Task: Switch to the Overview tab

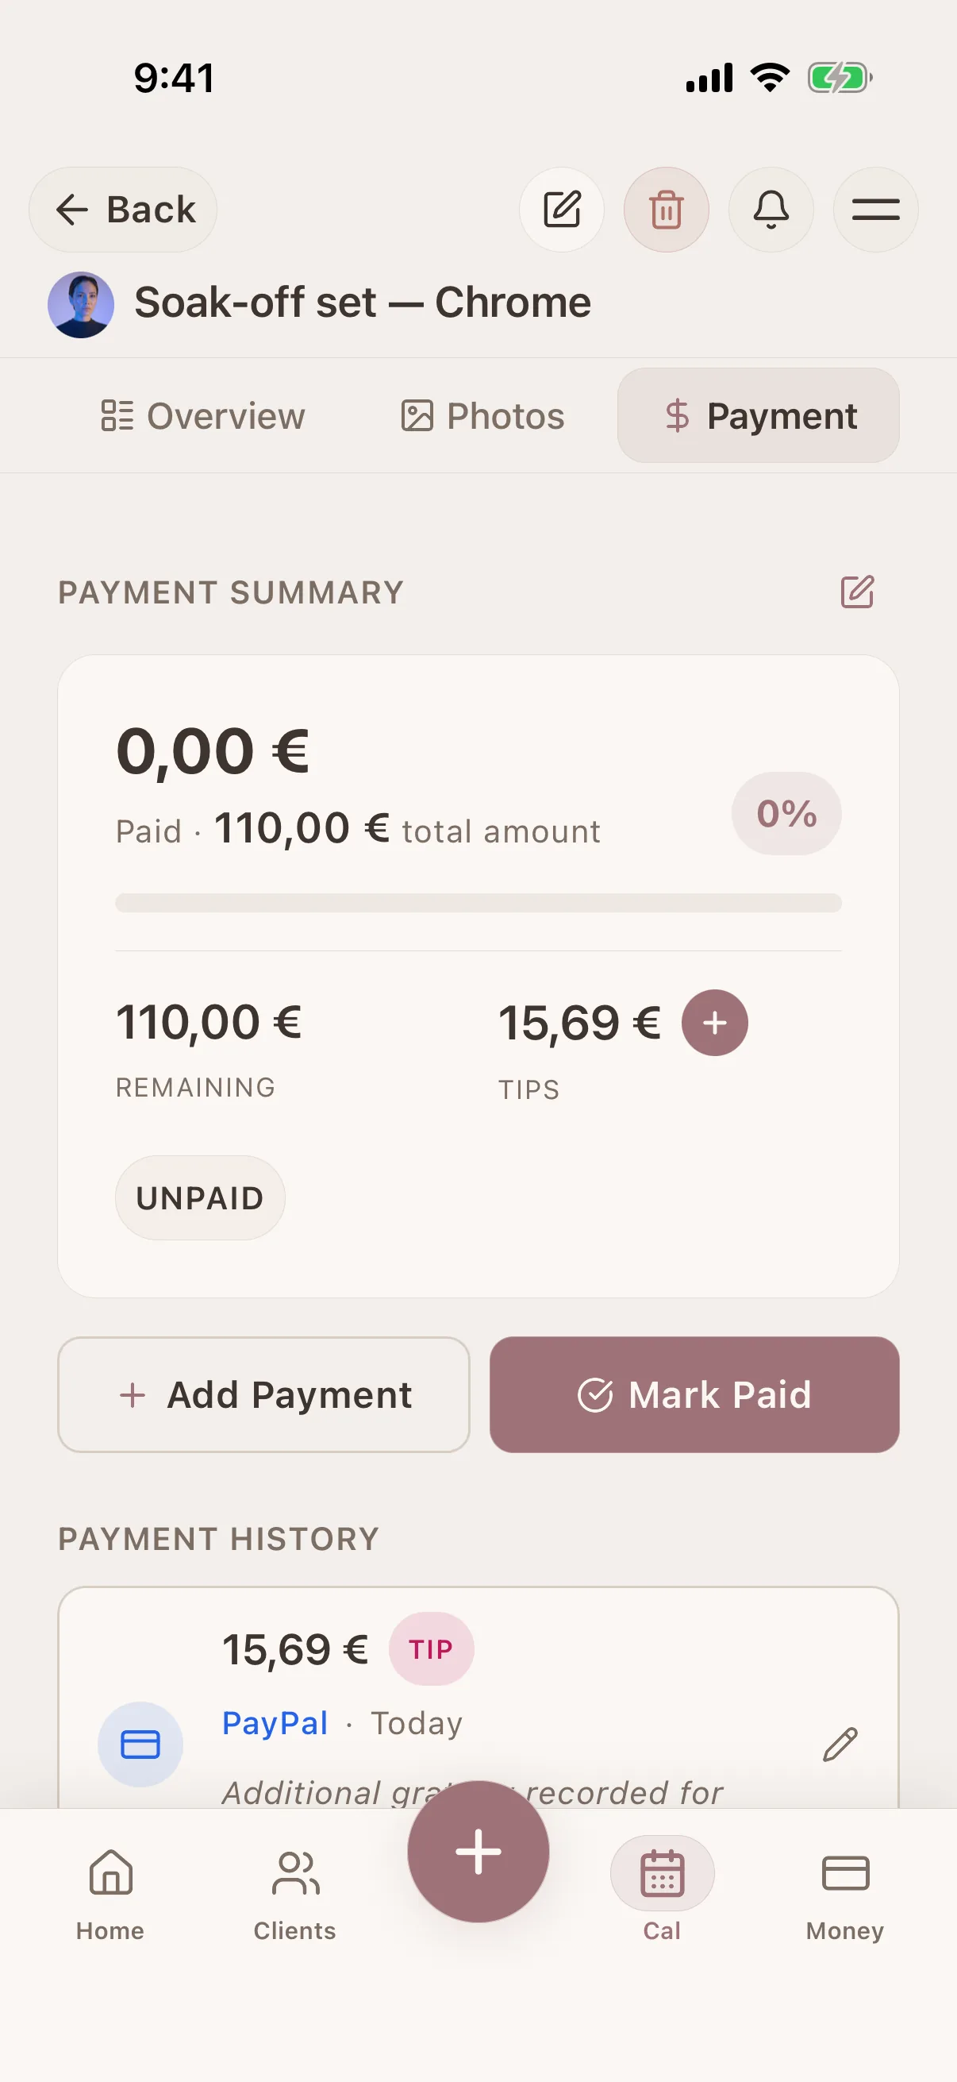Action: click(202, 415)
